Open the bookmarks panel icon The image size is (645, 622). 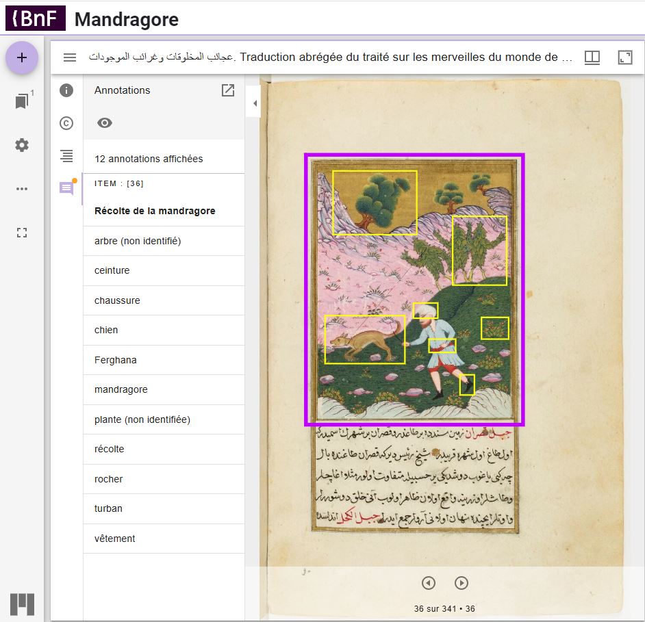click(x=22, y=101)
